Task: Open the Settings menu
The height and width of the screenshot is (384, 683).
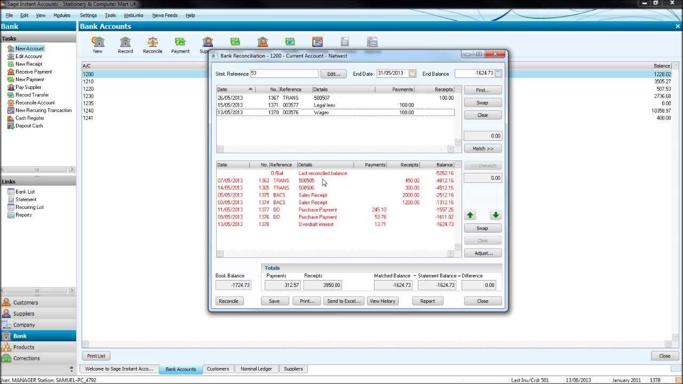Action: [x=89, y=15]
